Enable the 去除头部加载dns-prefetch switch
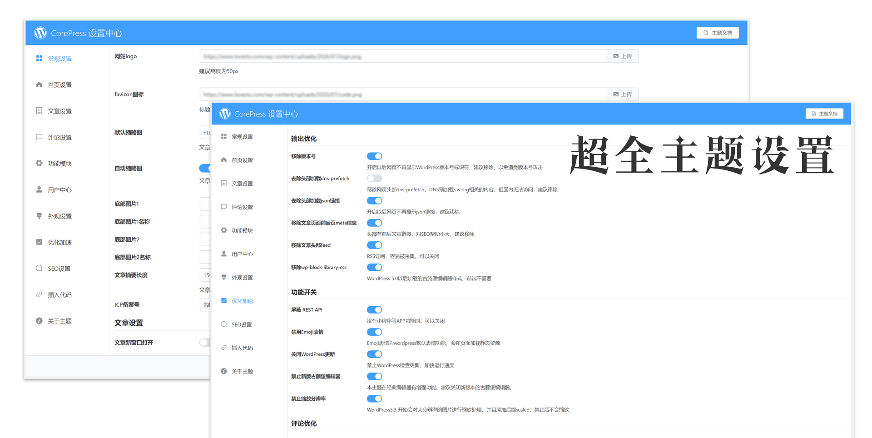This screenshot has width=872, height=438. [374, 178]
